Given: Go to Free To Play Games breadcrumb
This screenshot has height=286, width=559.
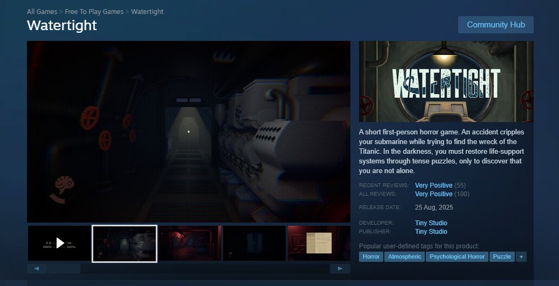Looking at the screenshot, I should [94, 12].
